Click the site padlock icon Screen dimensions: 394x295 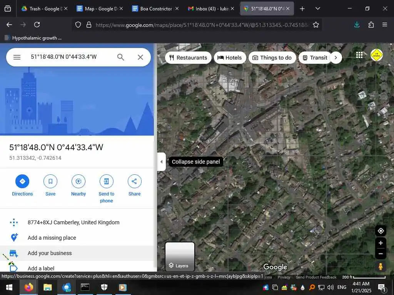[89, 25]
